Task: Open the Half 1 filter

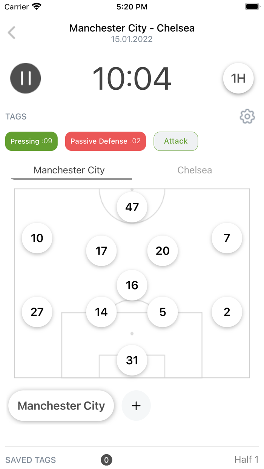Action: pos(246,460)
